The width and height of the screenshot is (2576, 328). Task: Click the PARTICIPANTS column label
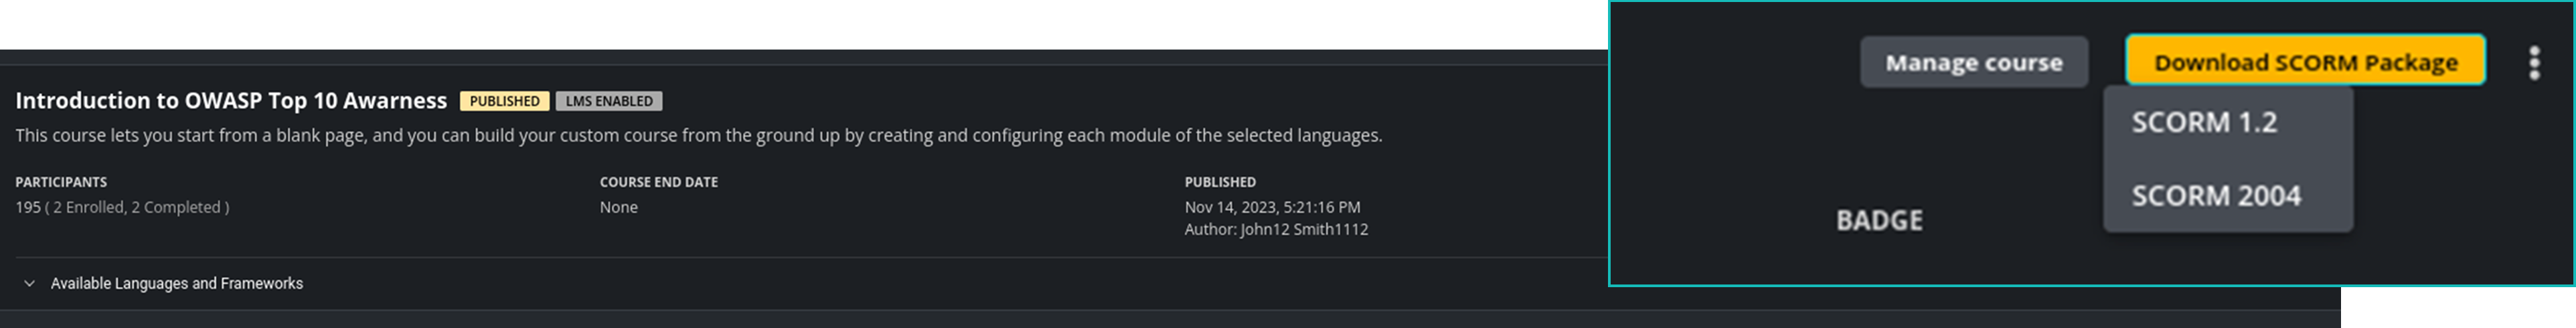pos(61,182)
